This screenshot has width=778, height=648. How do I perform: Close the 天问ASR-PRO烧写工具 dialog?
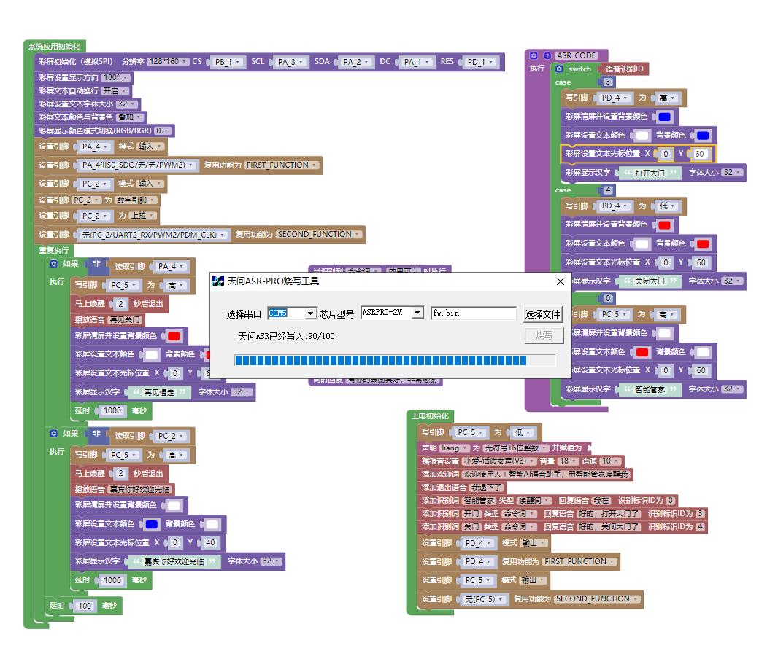pyautogui.click(x=561, y=281)
